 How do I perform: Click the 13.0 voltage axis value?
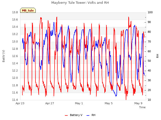pos(15,42)
